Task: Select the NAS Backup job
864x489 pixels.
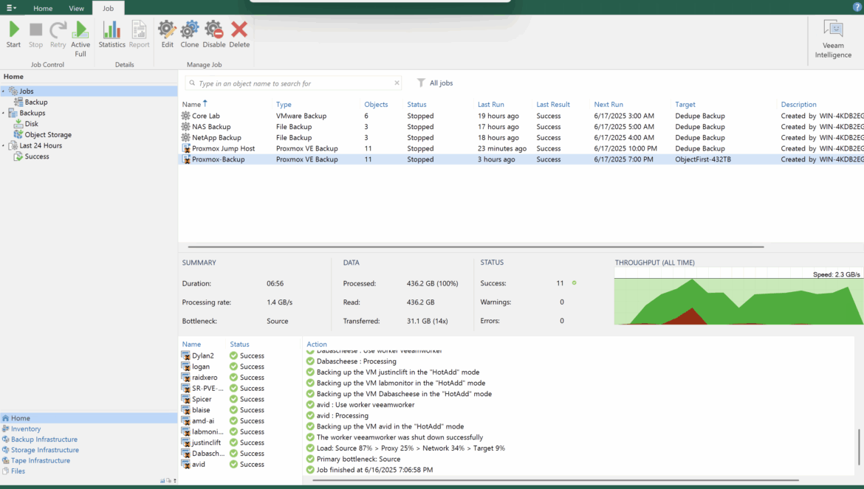Action: [x=521, y=127]
